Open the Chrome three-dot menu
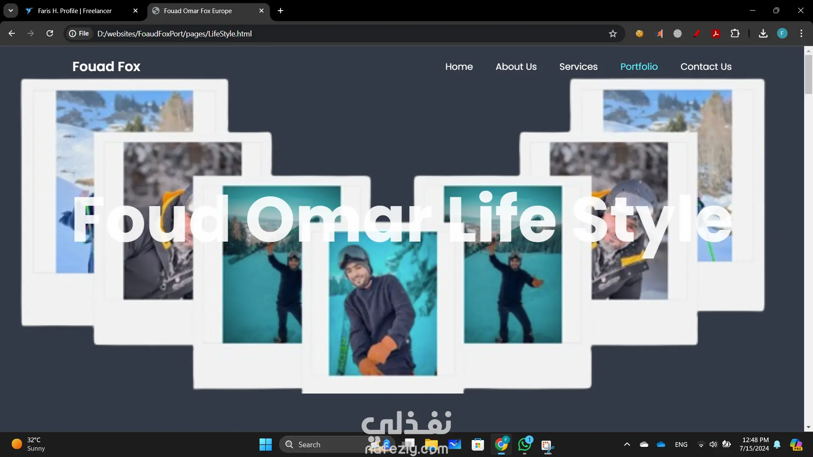 pyautogui.click(x=801, y=33)
